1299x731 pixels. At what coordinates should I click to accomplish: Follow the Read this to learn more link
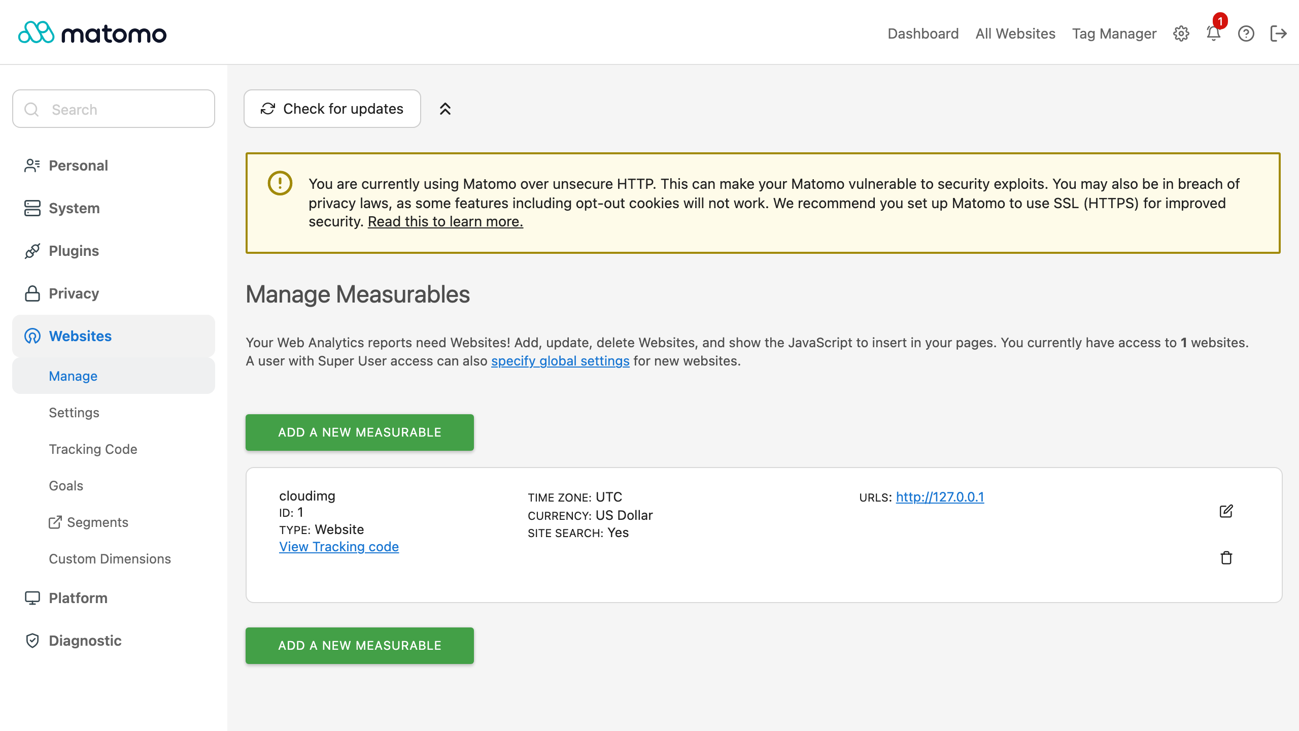click(x=446, y=221)
